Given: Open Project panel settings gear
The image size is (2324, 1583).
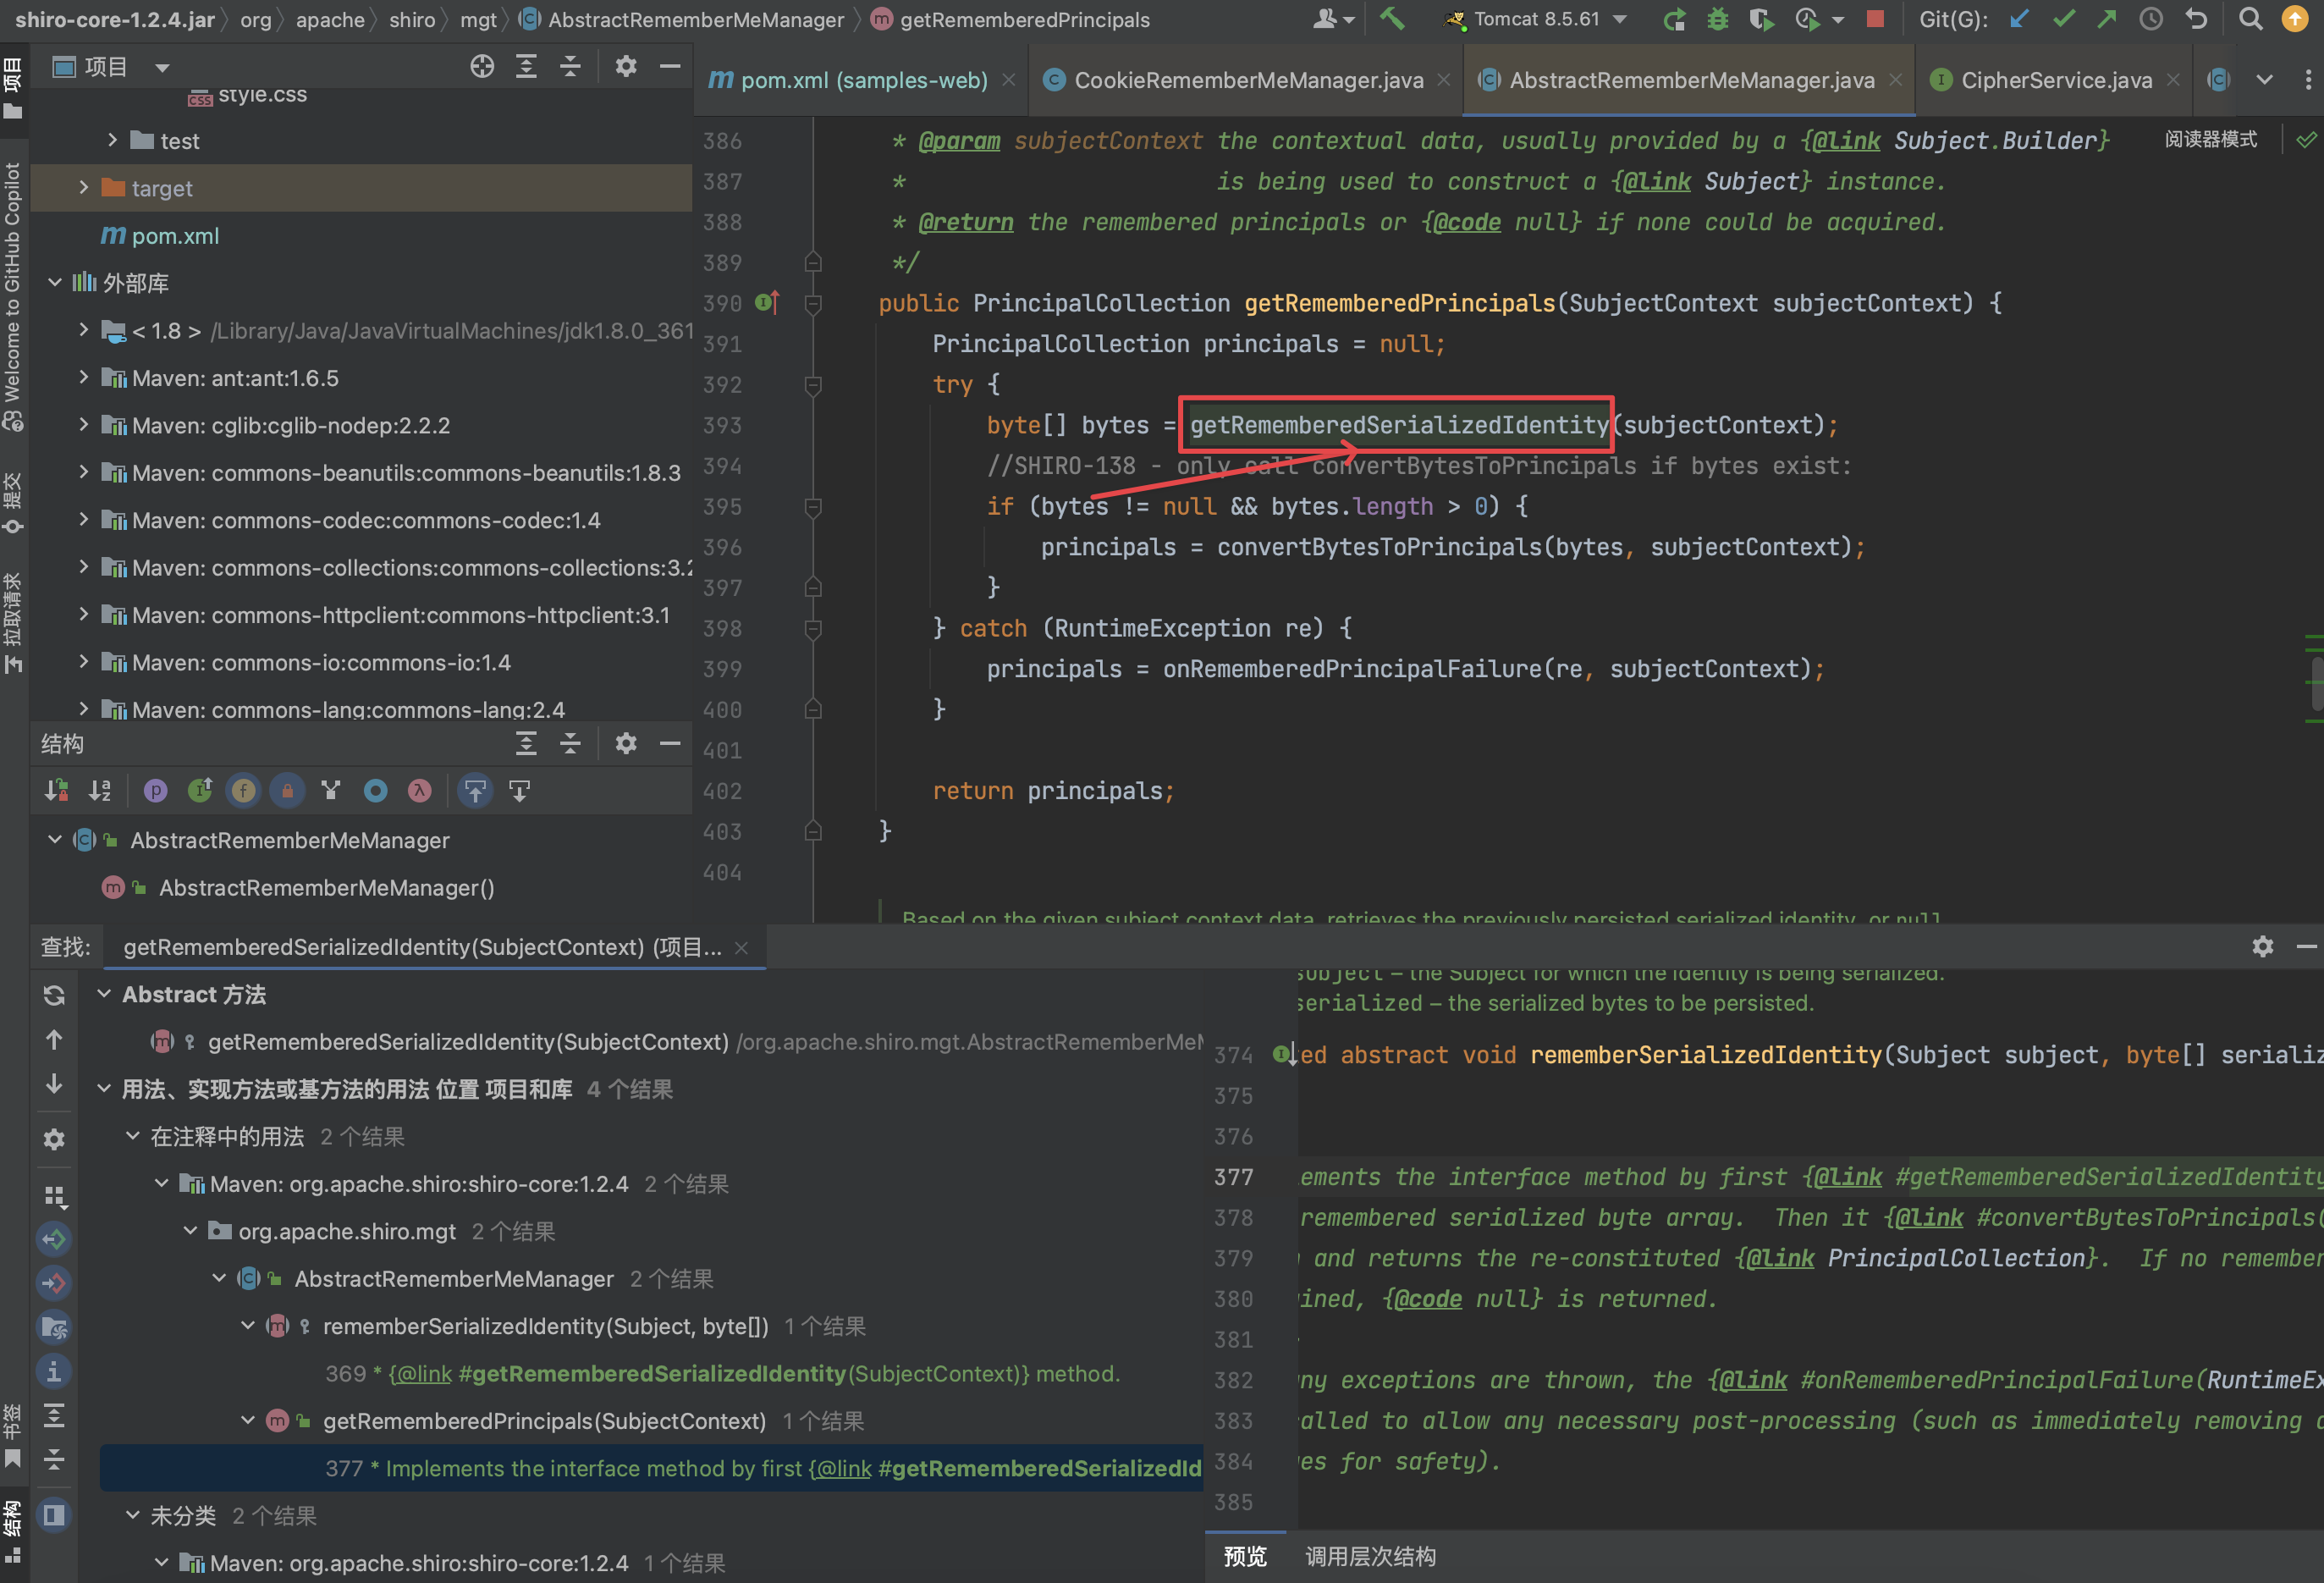Looking at the screenshot, I should point(626,67).
